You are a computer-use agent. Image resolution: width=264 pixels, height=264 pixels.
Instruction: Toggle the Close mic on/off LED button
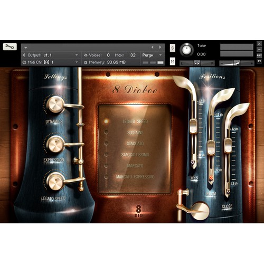pyautogui.click(x=228, y=191)
